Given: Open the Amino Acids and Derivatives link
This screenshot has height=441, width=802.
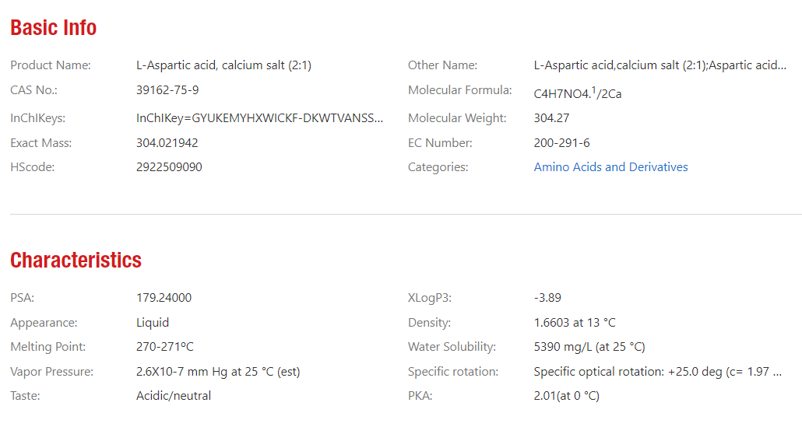Looking at the screenshot, I should pyautogui.click(x=610, y=167).
